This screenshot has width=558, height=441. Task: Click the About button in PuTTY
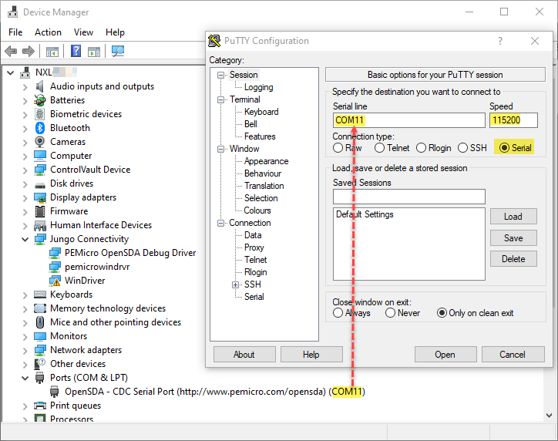point(244,355)
